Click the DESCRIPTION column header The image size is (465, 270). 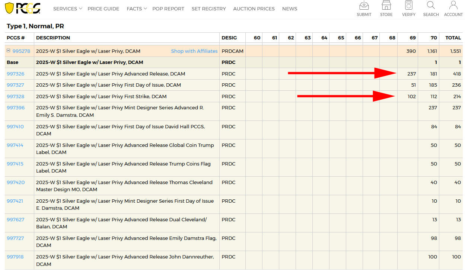(x=53, y=38)
